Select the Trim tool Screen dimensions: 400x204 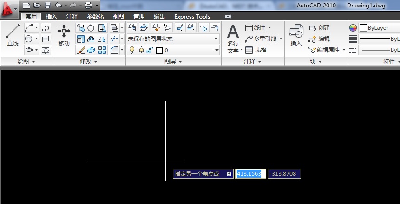click(x=114, y=38)
